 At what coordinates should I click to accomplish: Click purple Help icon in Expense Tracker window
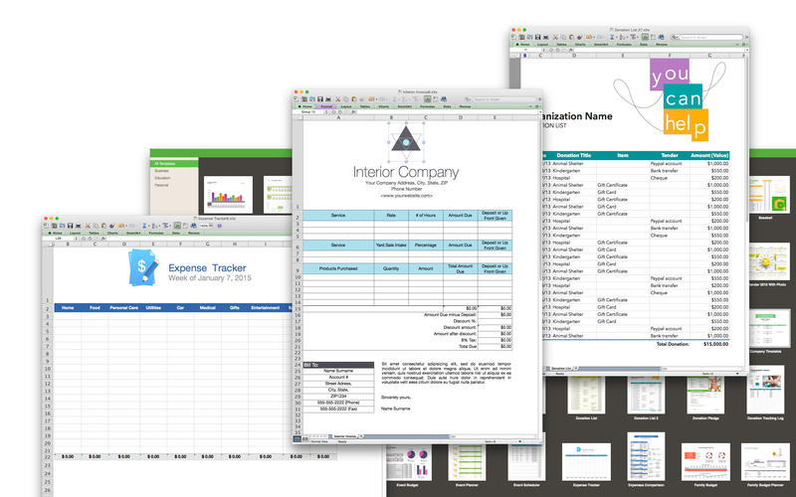219,226
